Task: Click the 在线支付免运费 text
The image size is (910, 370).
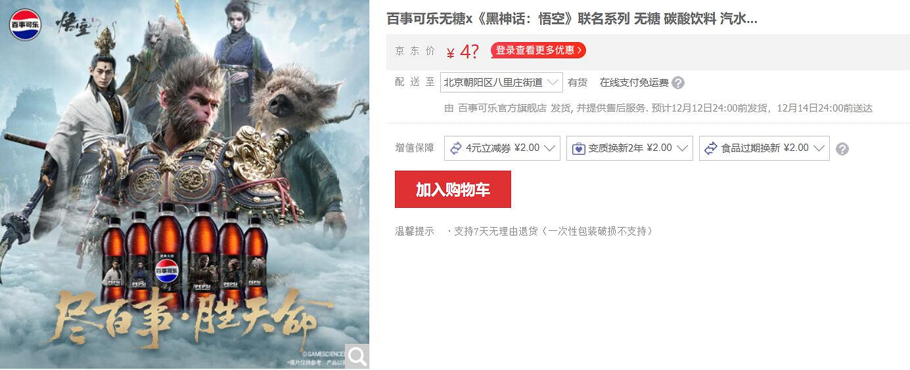Action: click(634, 83)
